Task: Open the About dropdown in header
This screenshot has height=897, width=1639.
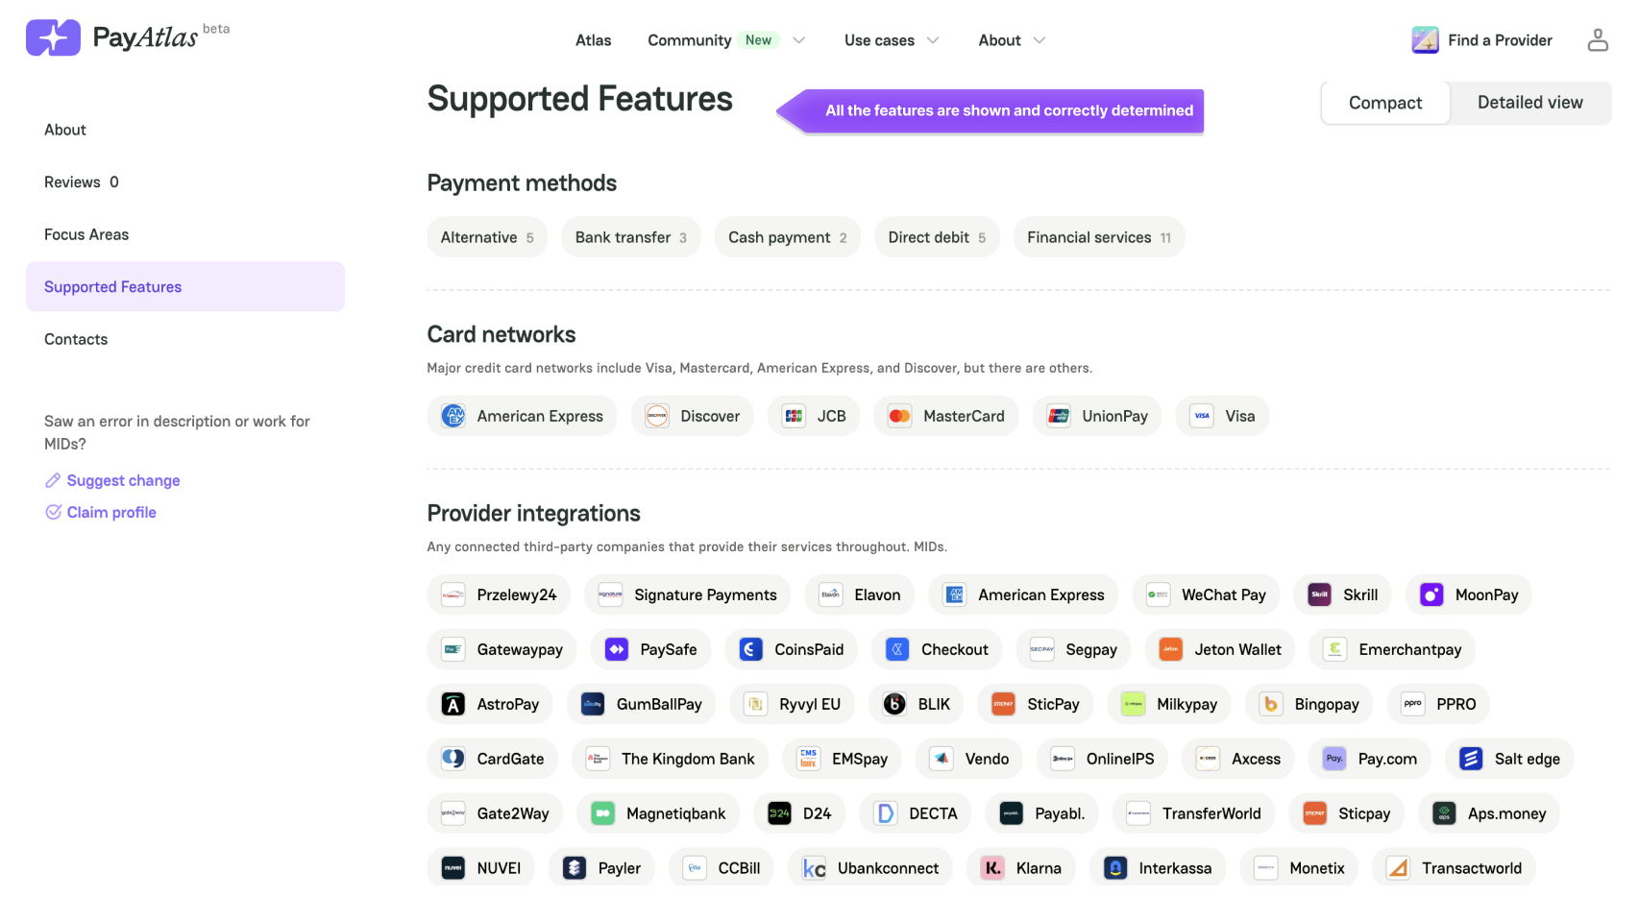Action: click(1011, 40)
